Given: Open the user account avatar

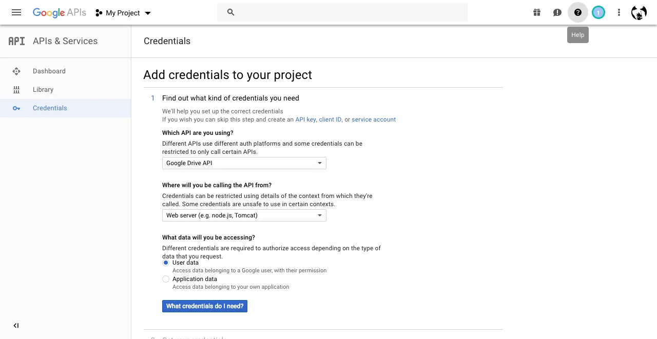Looking at the screenshot, I should point(639,12).
